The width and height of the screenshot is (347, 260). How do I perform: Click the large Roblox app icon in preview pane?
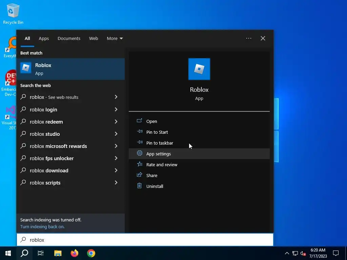199,69
